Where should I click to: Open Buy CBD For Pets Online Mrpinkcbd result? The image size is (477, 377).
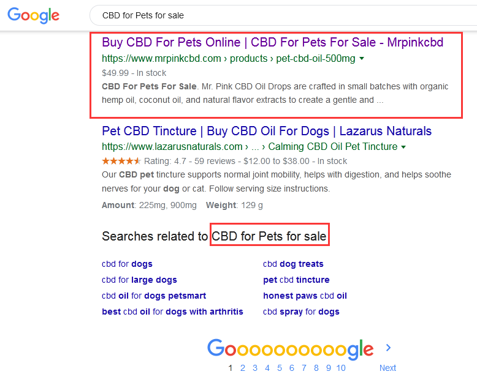click(273, 42)
